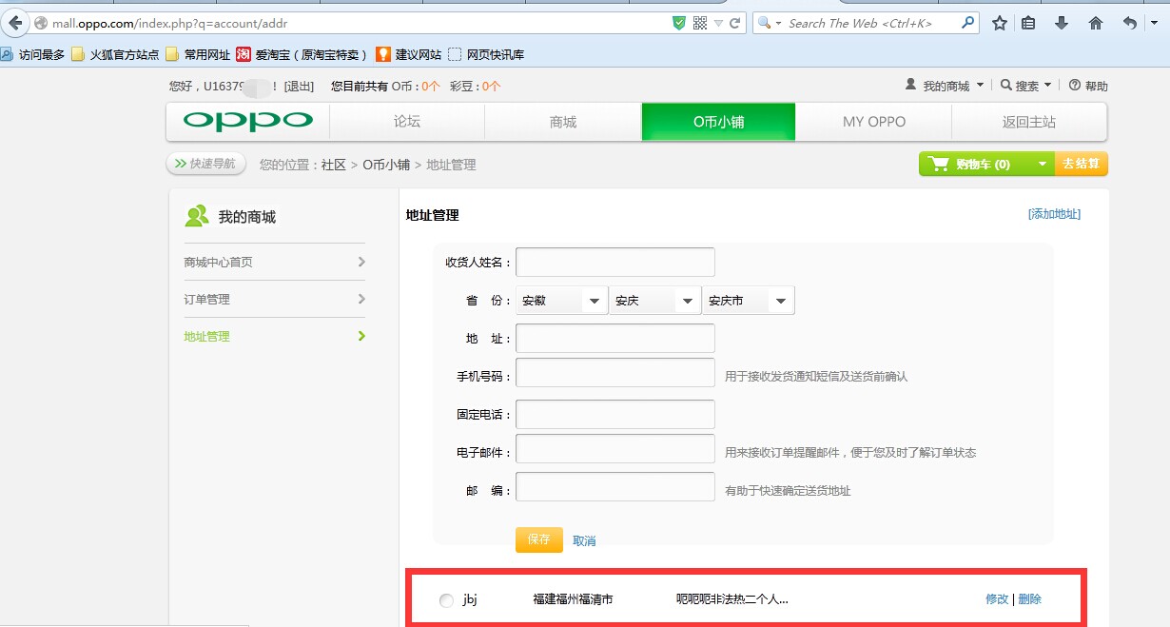Screen dimensions: 1170x627
Task: Open the shopping cart 购物车 icon
Action: (940, 165)
